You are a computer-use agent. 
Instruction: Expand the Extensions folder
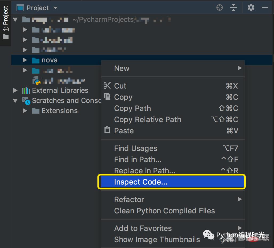tap(25, 111)
